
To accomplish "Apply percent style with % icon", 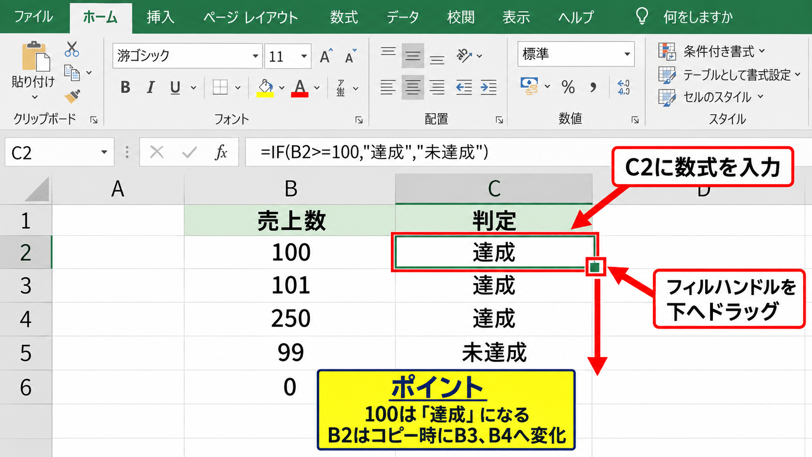I will [568, 87].
